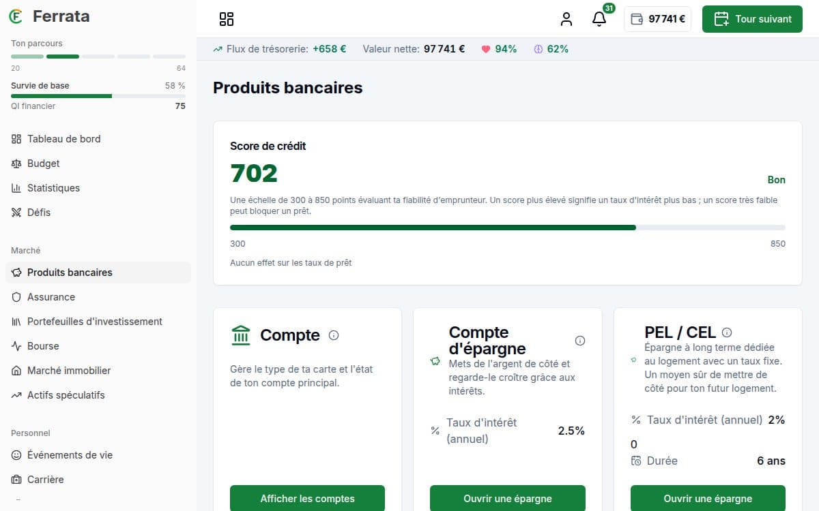Click the +658 € cash flow value
819x511 pixels.
tap(329, 49)
